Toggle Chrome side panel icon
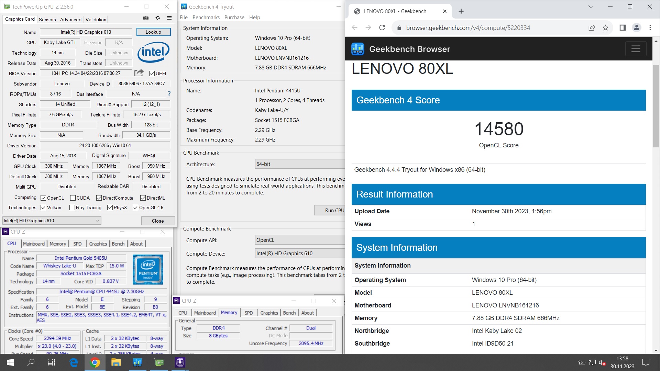The width and height of the screenshot is (660, 371). [623, 28]
